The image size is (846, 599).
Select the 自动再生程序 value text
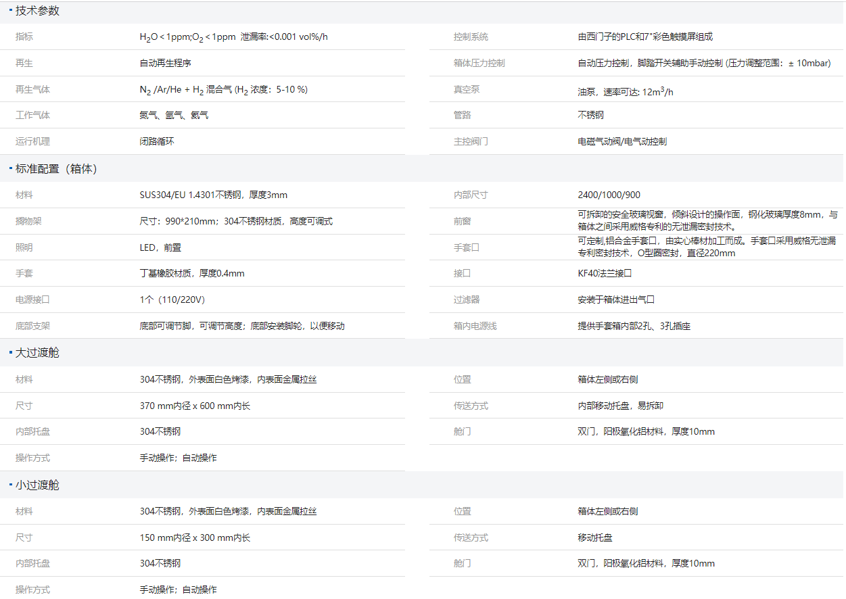[x=165, y=63]
